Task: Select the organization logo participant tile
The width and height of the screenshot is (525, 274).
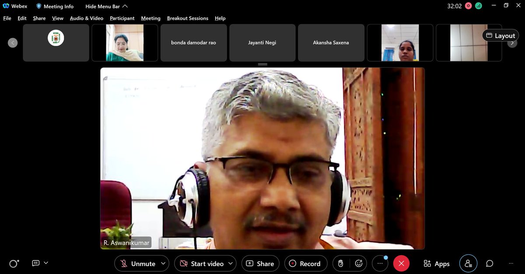Action: (x=56, y=42)
